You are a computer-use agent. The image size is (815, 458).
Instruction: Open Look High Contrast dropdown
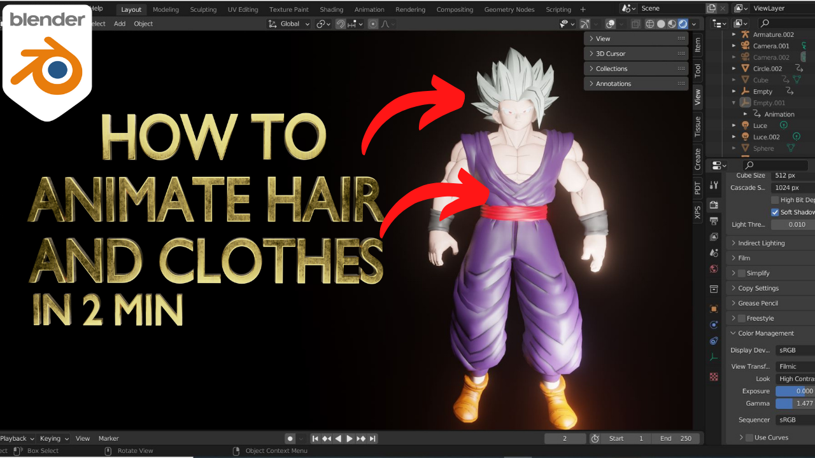795,378
